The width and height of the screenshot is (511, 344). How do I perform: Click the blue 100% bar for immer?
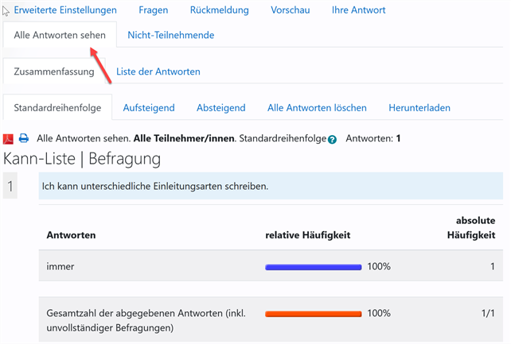coord(313,267)
